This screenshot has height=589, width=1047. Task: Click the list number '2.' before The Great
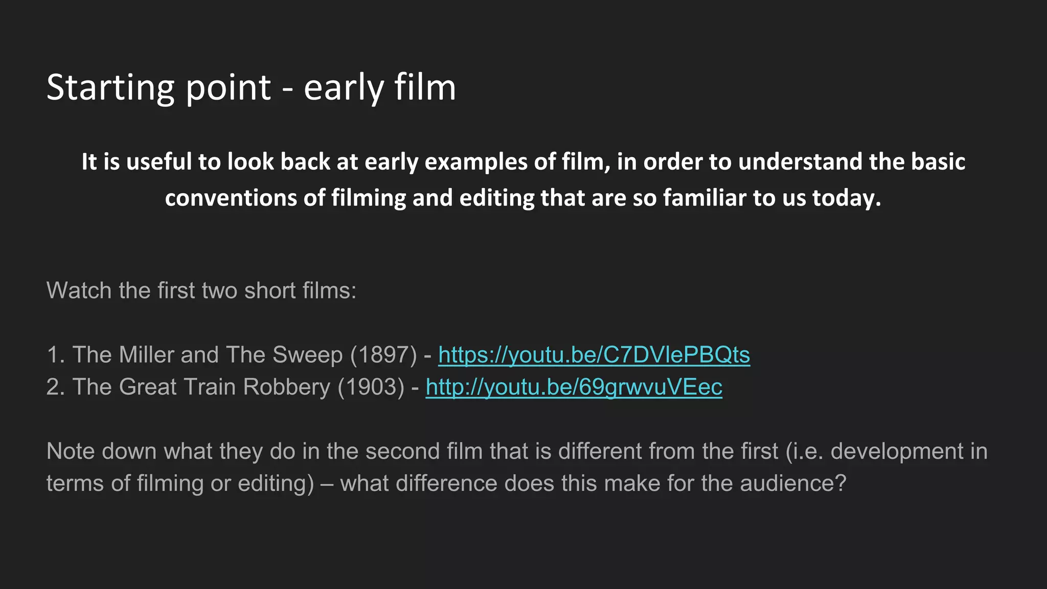[56, 387]
